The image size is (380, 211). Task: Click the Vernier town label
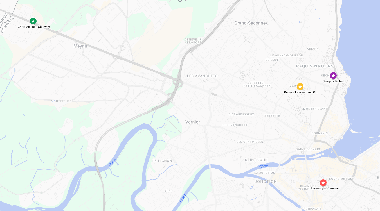[193, 122]
